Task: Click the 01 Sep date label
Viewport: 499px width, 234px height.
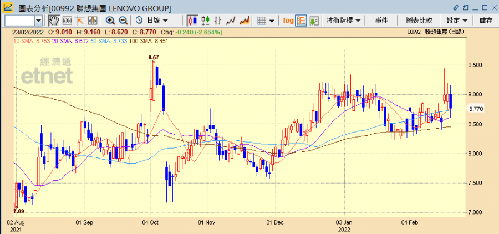Action: [x=85, y=222]
